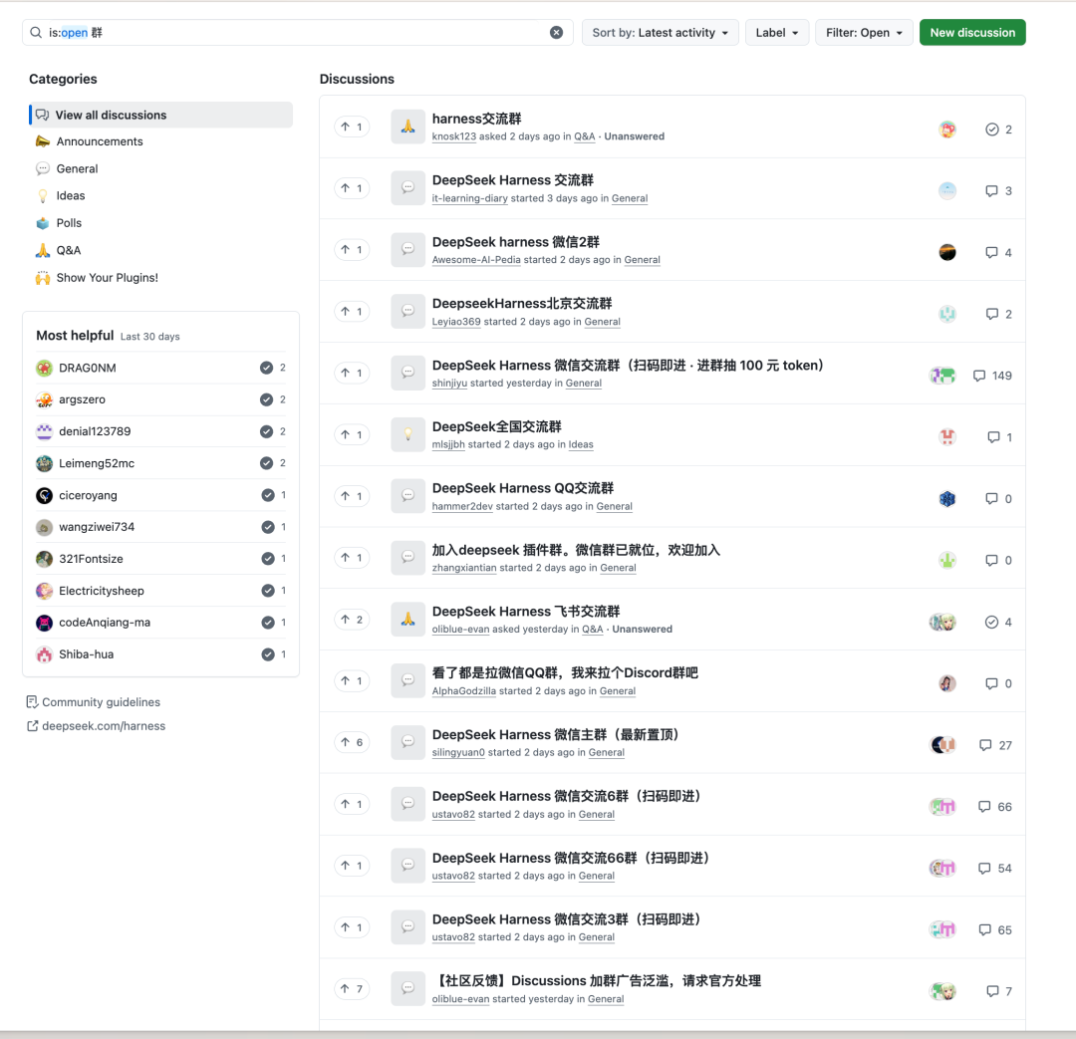Screen dimensions: 1076x1039
Task: Open Leimeng52mc avatar in Most helpful
Action: pos(44,463)
